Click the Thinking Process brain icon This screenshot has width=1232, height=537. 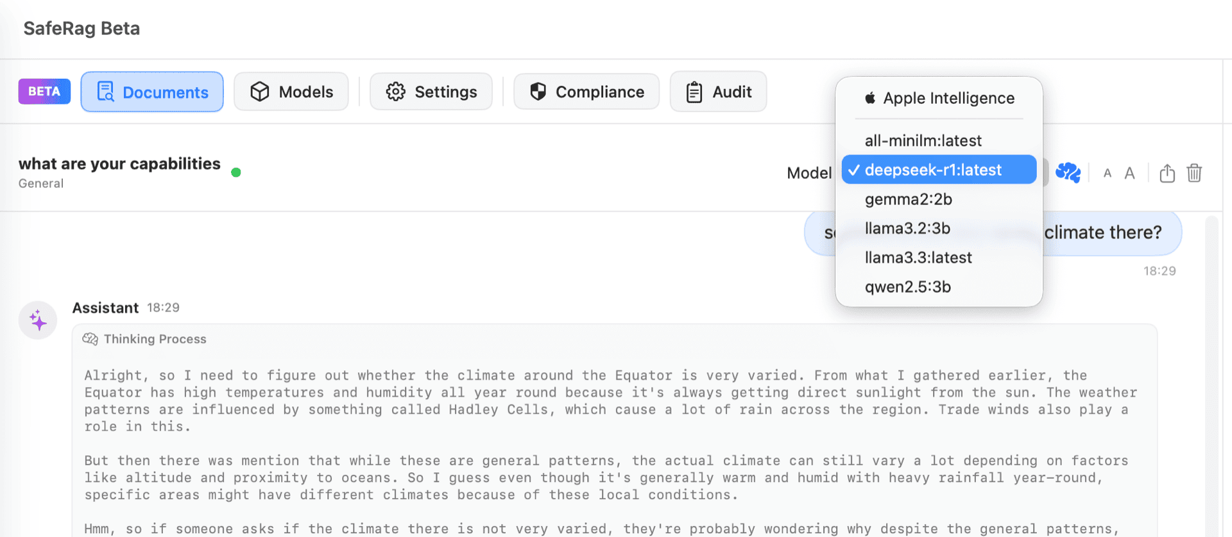(x=90, y=339)
